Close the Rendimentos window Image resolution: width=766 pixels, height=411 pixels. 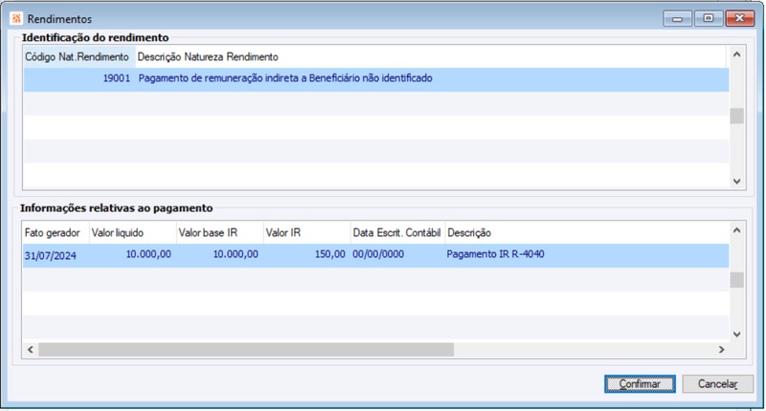(739, 18)
